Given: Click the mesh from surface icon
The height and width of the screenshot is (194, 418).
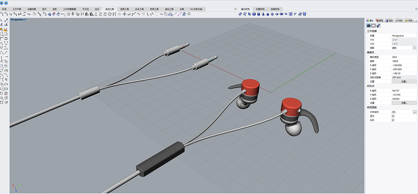Looking at the screenshot, I should (240, 14).
